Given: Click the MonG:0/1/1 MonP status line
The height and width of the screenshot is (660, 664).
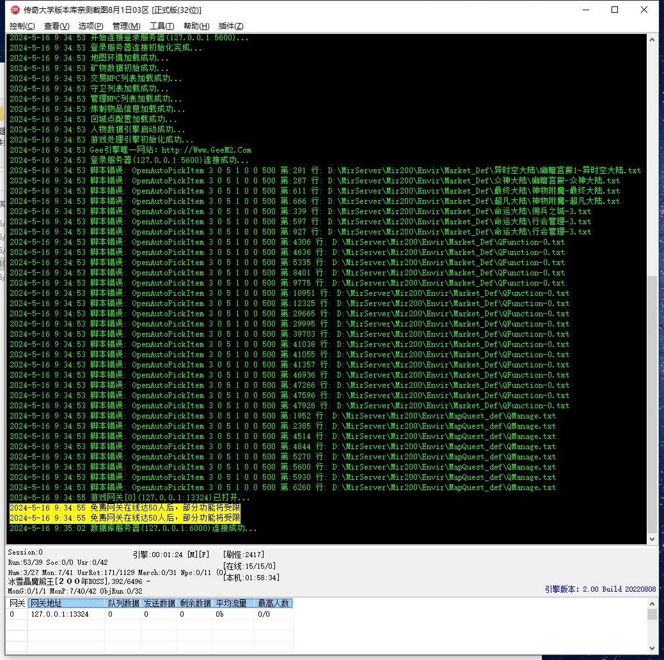Looking at the screenshot, I should tap(75, 591).
